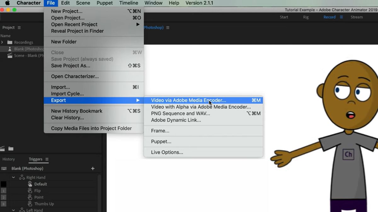Image resolution: width=378 pixels, height=212 pixels.
Task: Click the new folder icon below Project list
Action: coord(11,149)
